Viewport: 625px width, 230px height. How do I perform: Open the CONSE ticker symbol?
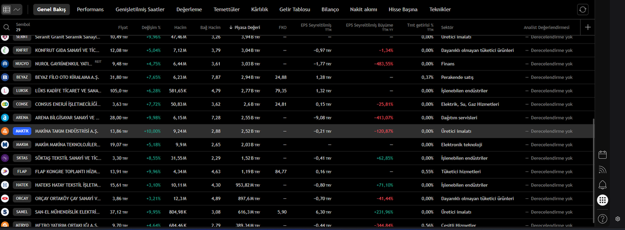(22, 104)
